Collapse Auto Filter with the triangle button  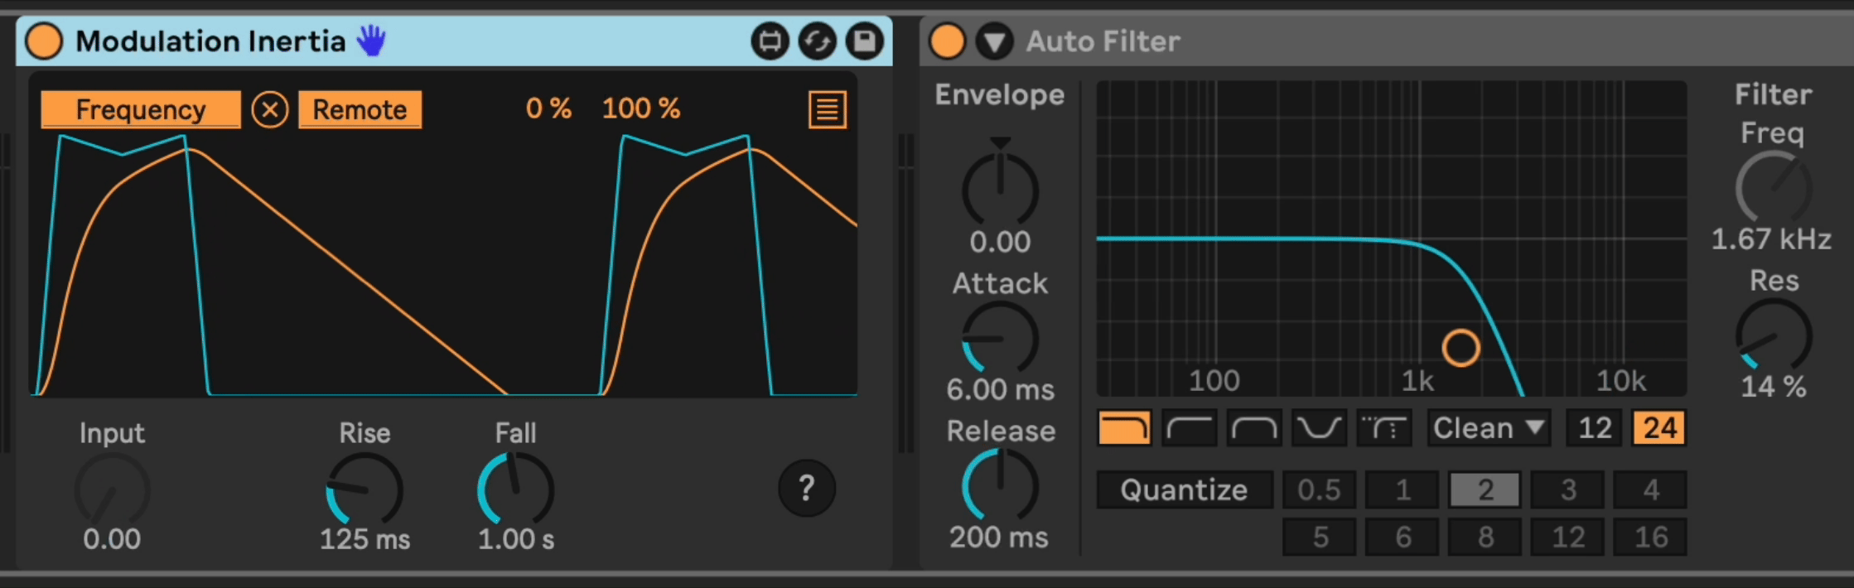[994, 41]
